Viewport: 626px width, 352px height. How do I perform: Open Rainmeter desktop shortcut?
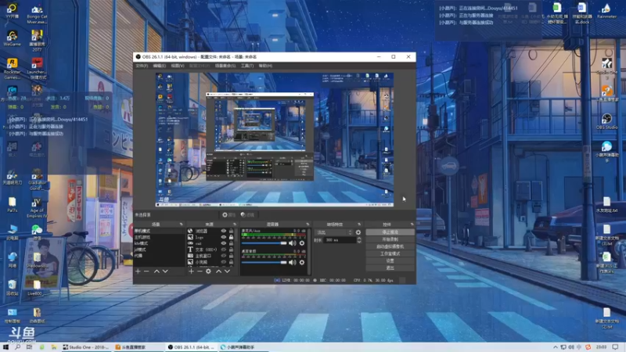click(607, 11)
